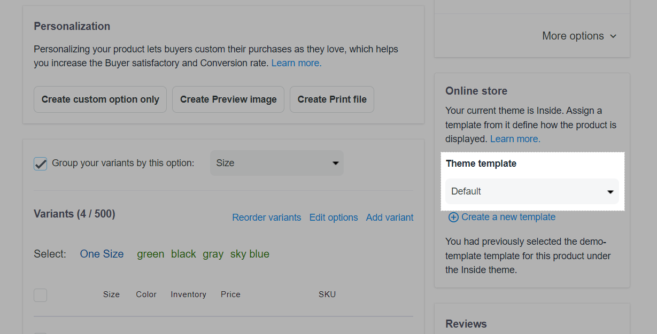Viewport: 657px width, 334px height.
Task: Open the Size group-by dropdown
Action: click(276, 163)
